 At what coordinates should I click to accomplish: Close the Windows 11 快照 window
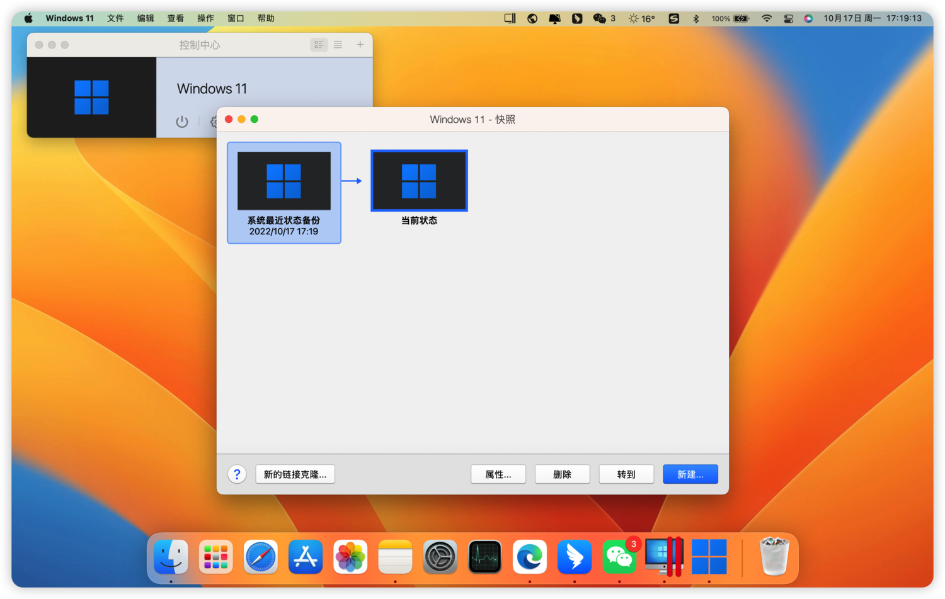[x=229, y=119]
